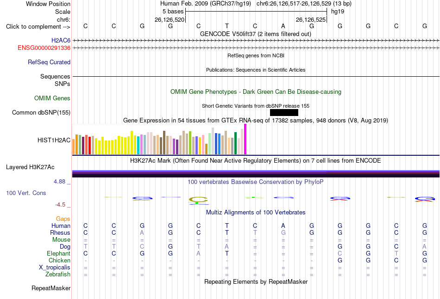Click the C base in the Chicken row
Screen dimensions: 440x299
(396, 260)
